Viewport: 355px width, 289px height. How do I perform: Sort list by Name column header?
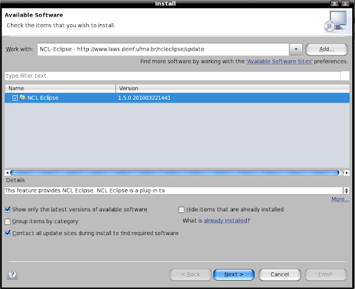(60, 88)
